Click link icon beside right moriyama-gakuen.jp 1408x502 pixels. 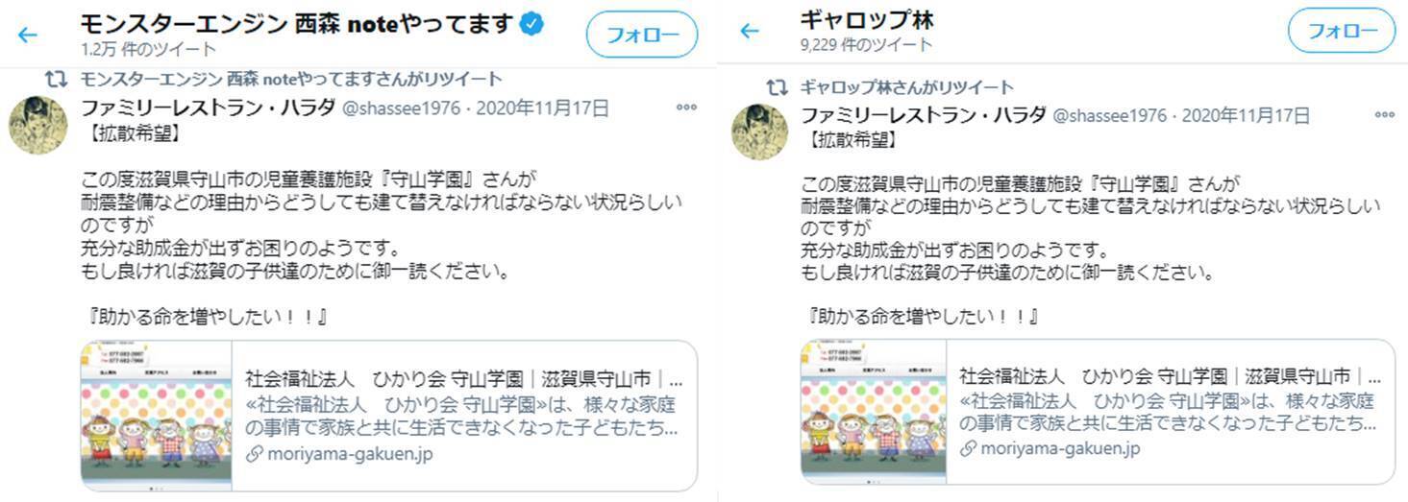tap(968, 448)
